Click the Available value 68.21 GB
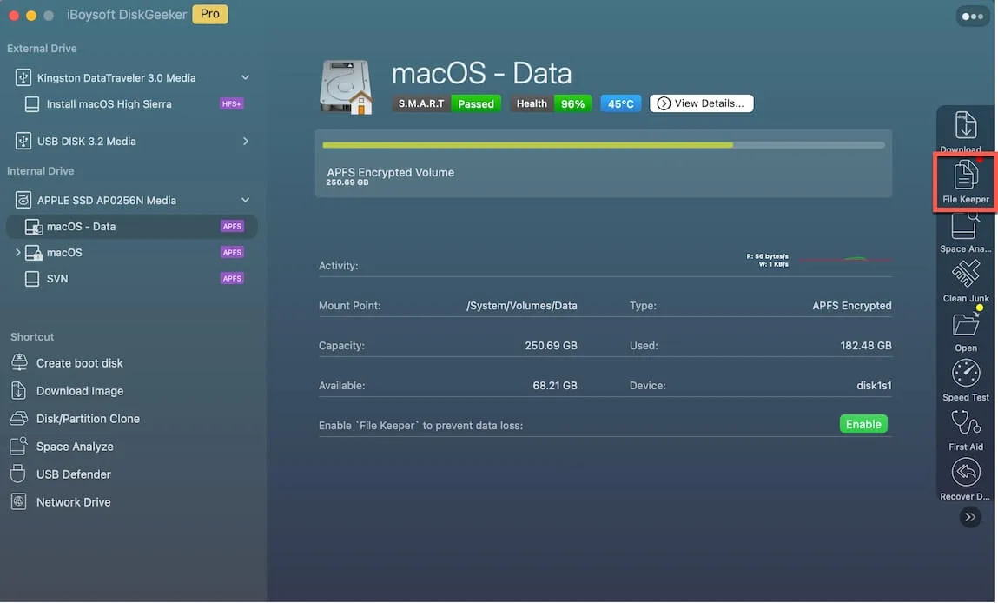Image resolution: width=998 pixels, height=603 pixels. [x=554, y=386]
